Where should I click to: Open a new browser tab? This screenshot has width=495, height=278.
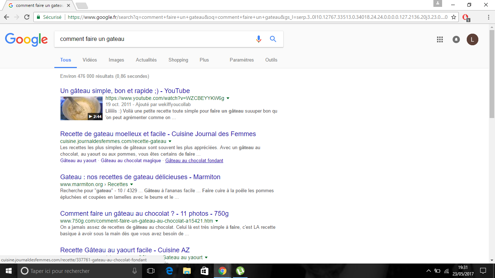[82, 5]
